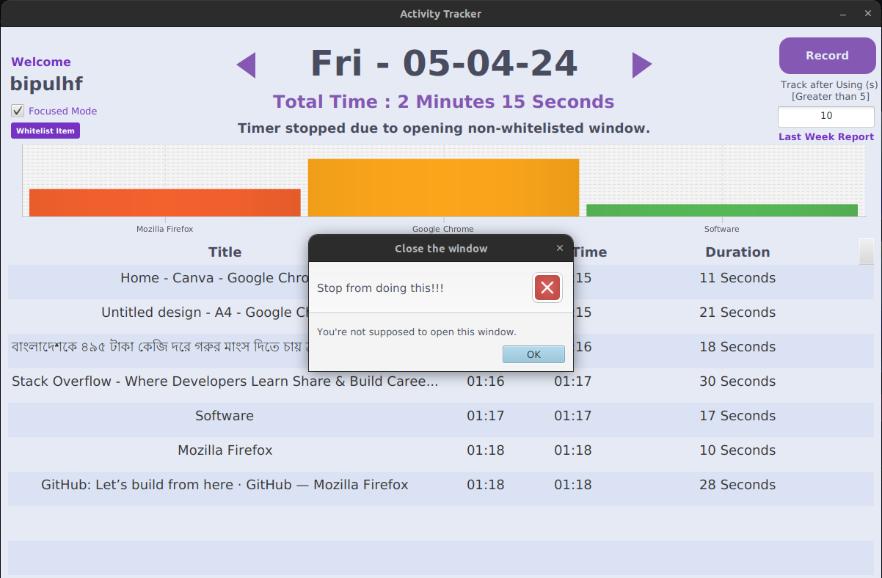882x578 pixels.
Task: Click the table's top-right corner menu button
Action: point(867,252)
